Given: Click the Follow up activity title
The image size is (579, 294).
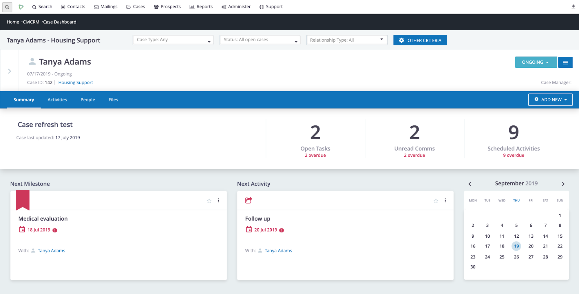Looking at the screenshot, I should (x=258, y=219).
